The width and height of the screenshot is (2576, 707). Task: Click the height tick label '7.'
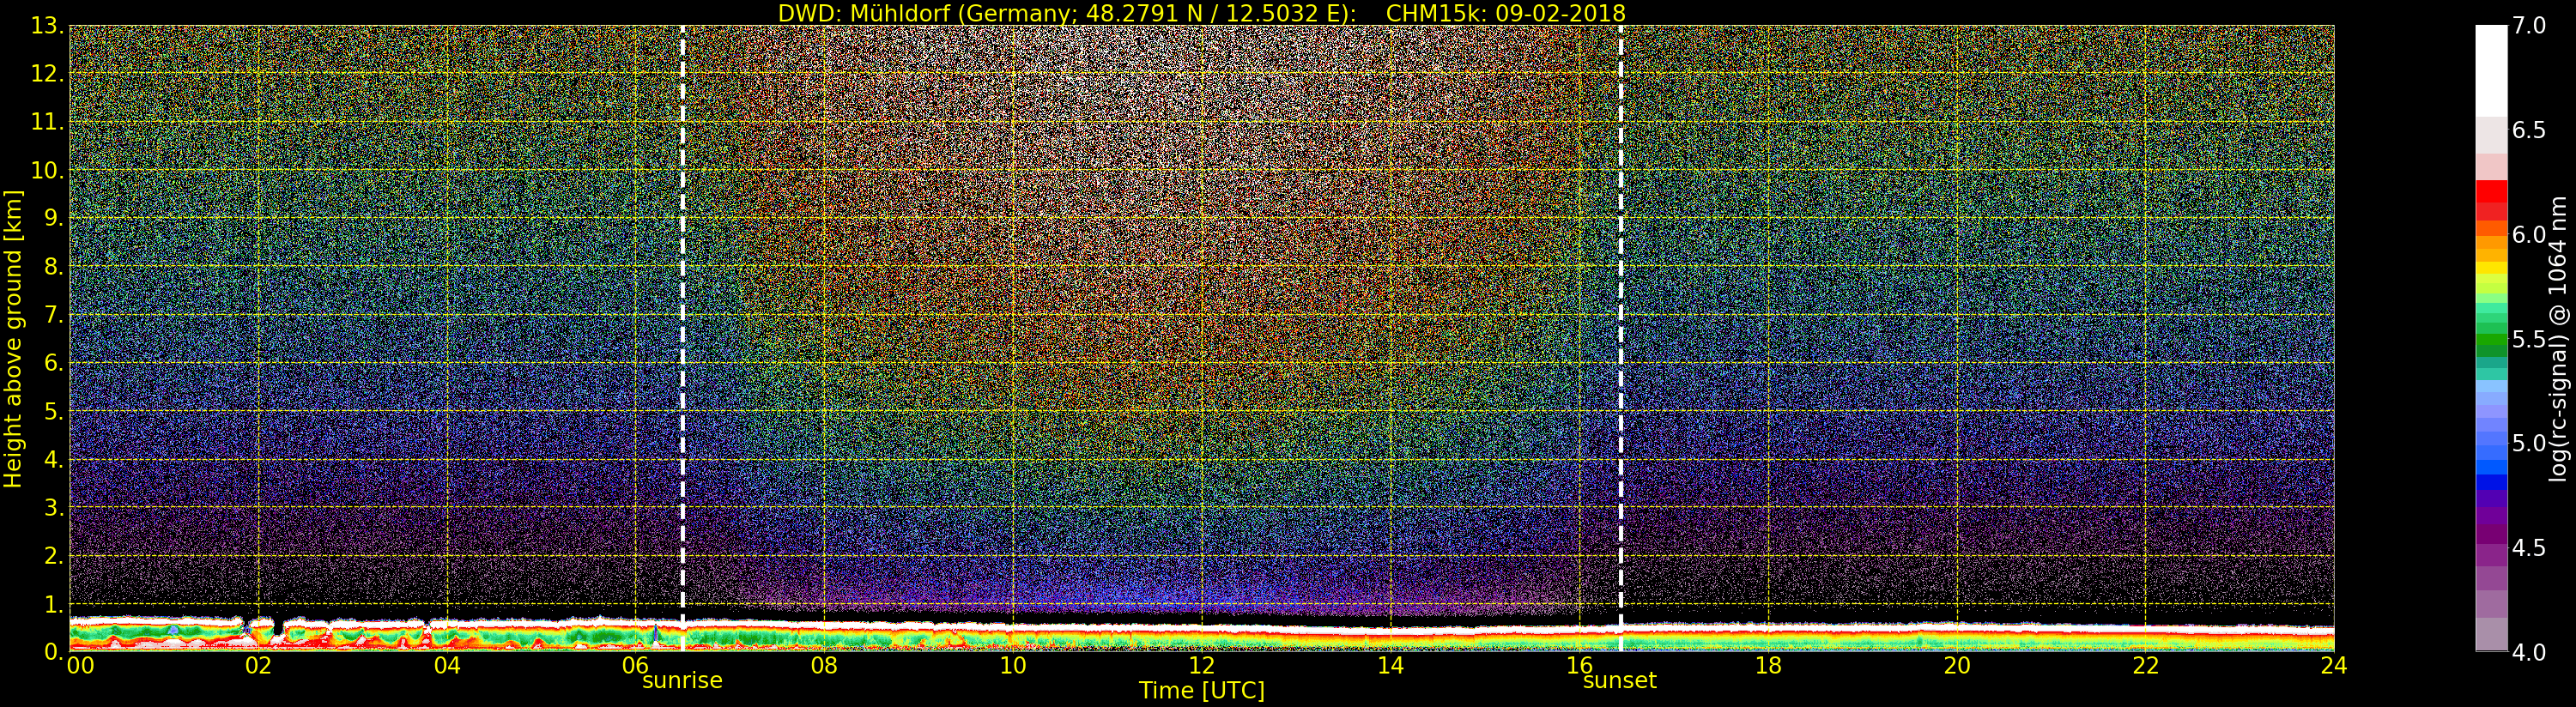pos(54,315)
